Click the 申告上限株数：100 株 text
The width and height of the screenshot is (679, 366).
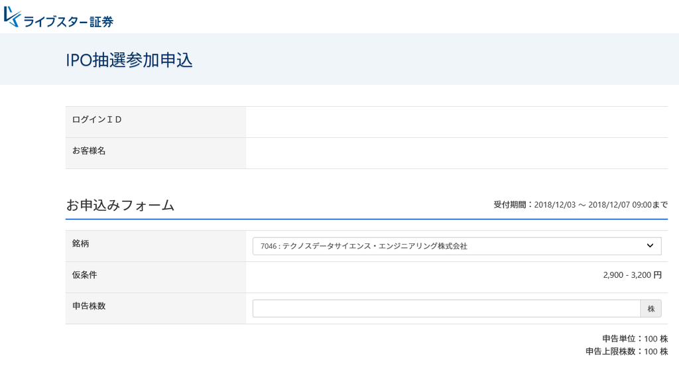[627, 351]
